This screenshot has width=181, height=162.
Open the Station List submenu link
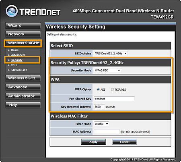point(19,70)
